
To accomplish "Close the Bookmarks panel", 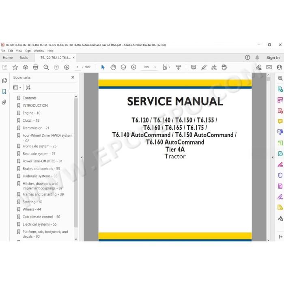I will click(x=73, y=77).
